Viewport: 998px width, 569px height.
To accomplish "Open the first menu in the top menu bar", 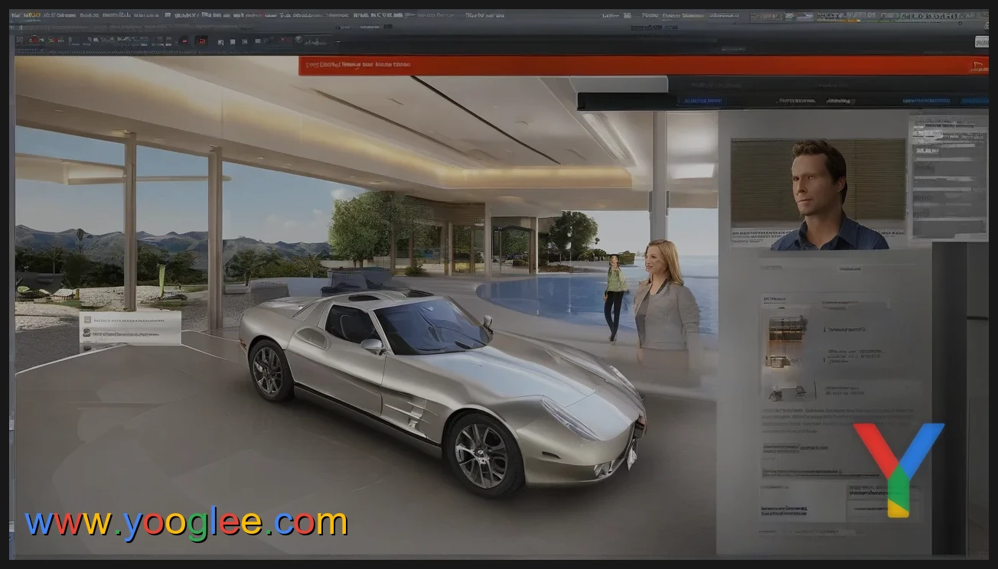I will tap(15, 15).
